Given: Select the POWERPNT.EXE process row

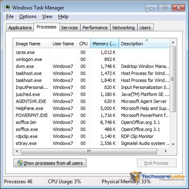Looking at the screenshot, I should [91, 115].
